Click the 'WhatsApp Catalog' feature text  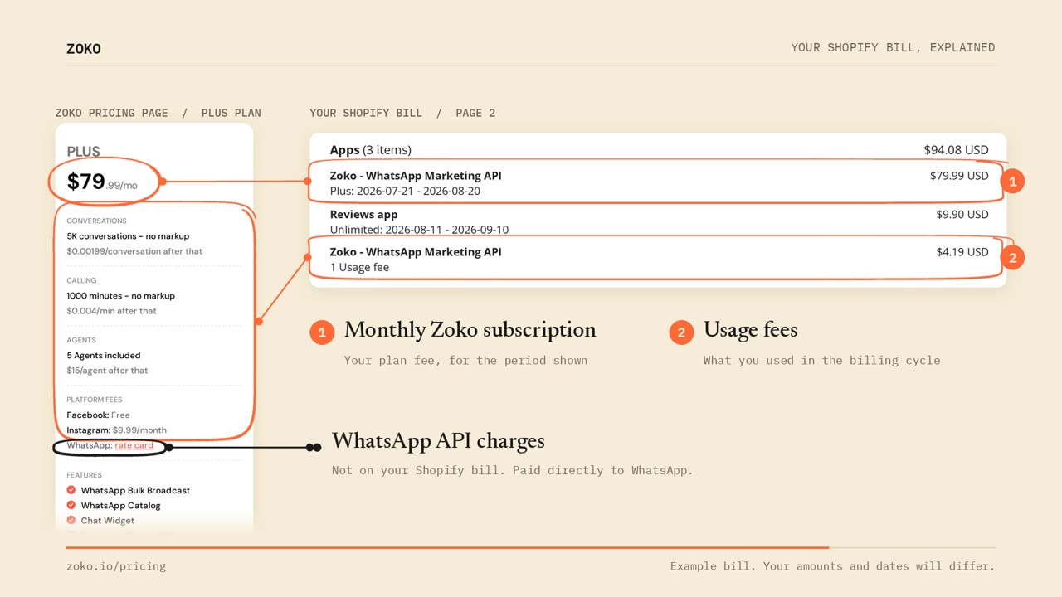pos(120,505)
